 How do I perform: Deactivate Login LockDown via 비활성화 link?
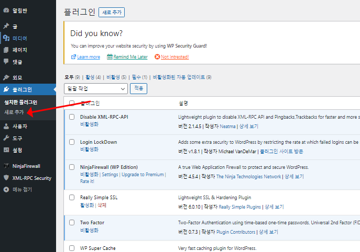coord(89,150)
